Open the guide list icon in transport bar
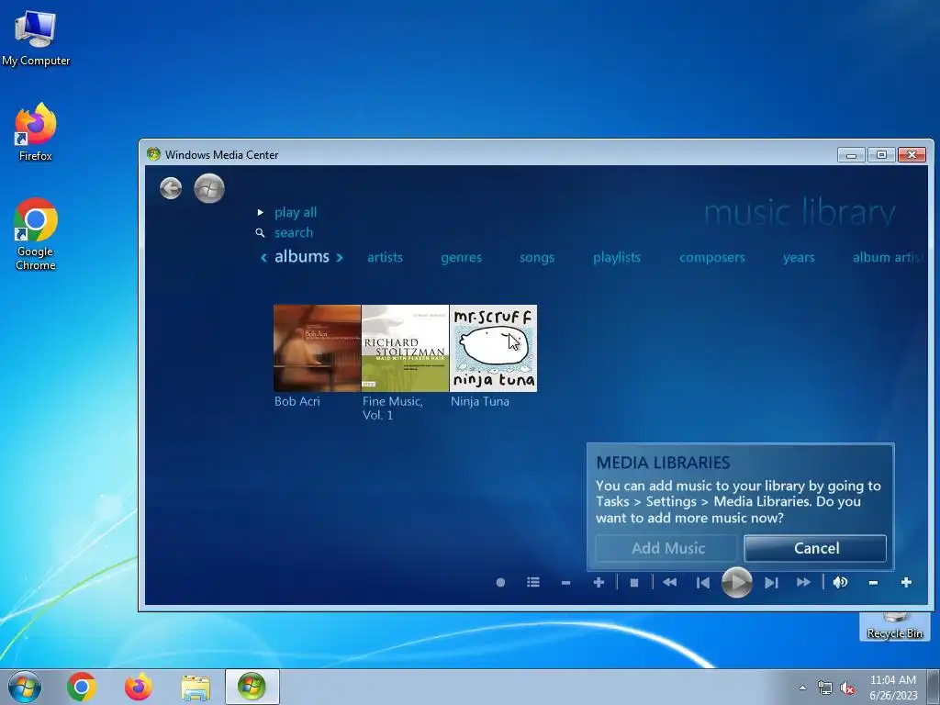The height and width of the screenshot is (705, 940). click(533, 582)
